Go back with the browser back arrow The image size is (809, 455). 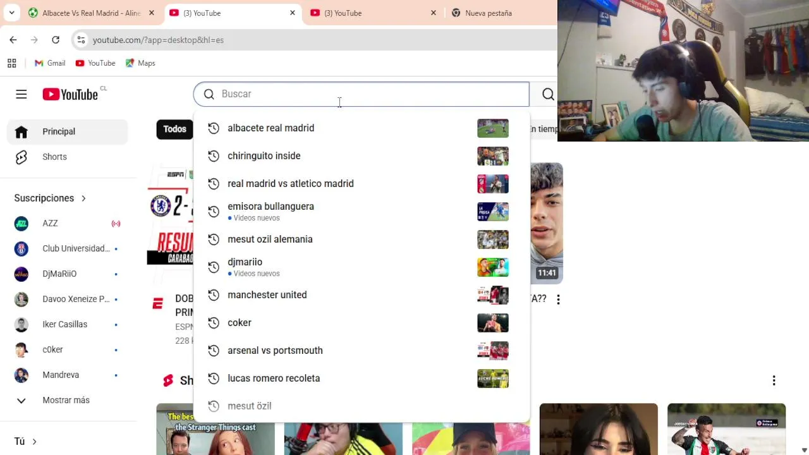(13, 40)
